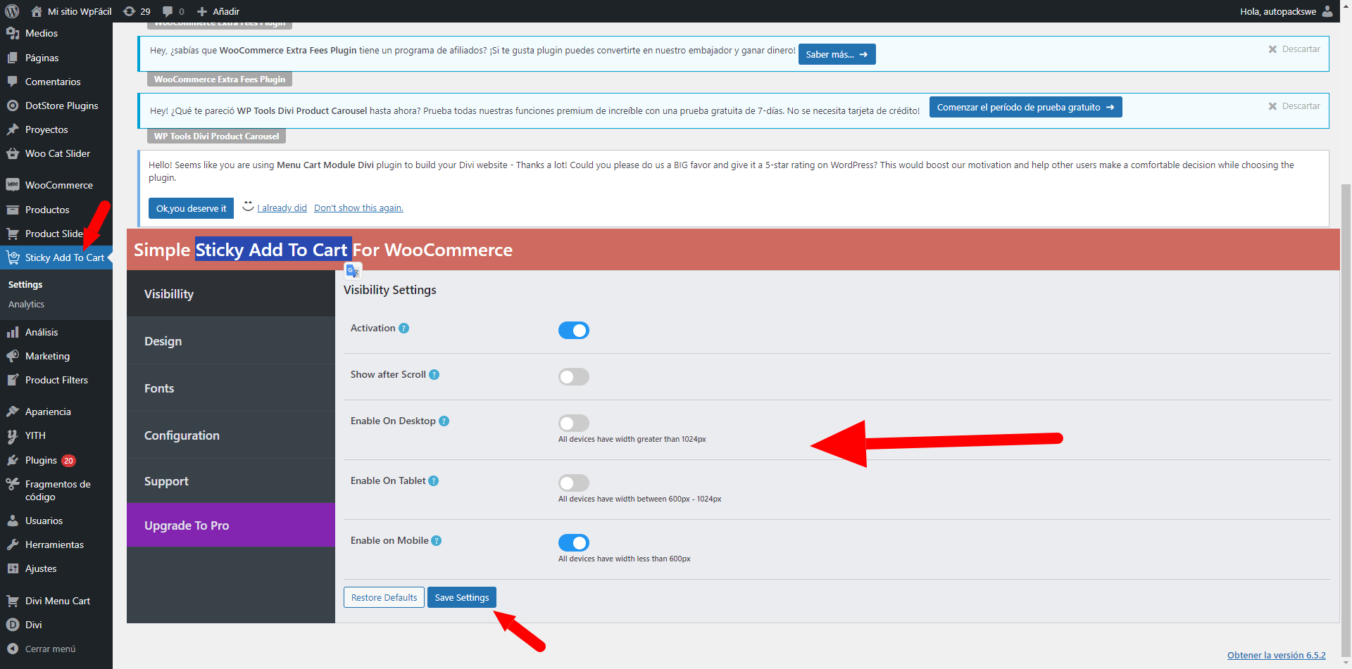Click the Save Settings button
This screenshot has width=1352, height=669.
tap(462, 597)
